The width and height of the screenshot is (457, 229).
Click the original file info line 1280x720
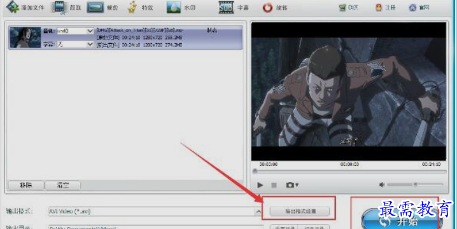pyautogui.click(x=139, y=38)
